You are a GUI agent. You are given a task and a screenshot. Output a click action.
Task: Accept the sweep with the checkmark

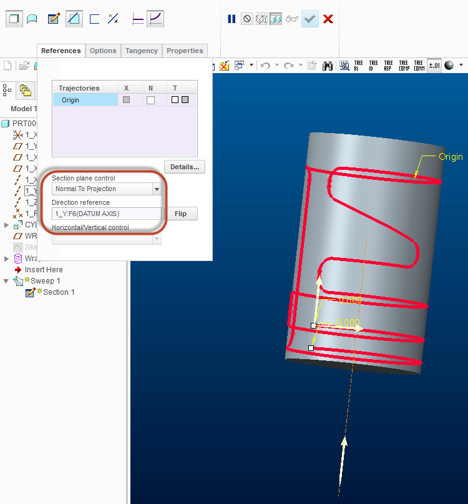pos(310,19)
